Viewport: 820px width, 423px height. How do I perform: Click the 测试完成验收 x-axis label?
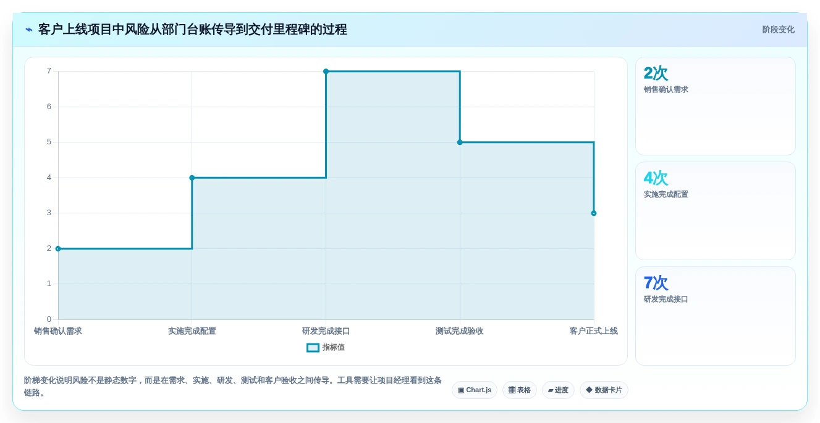pos(460,331)
